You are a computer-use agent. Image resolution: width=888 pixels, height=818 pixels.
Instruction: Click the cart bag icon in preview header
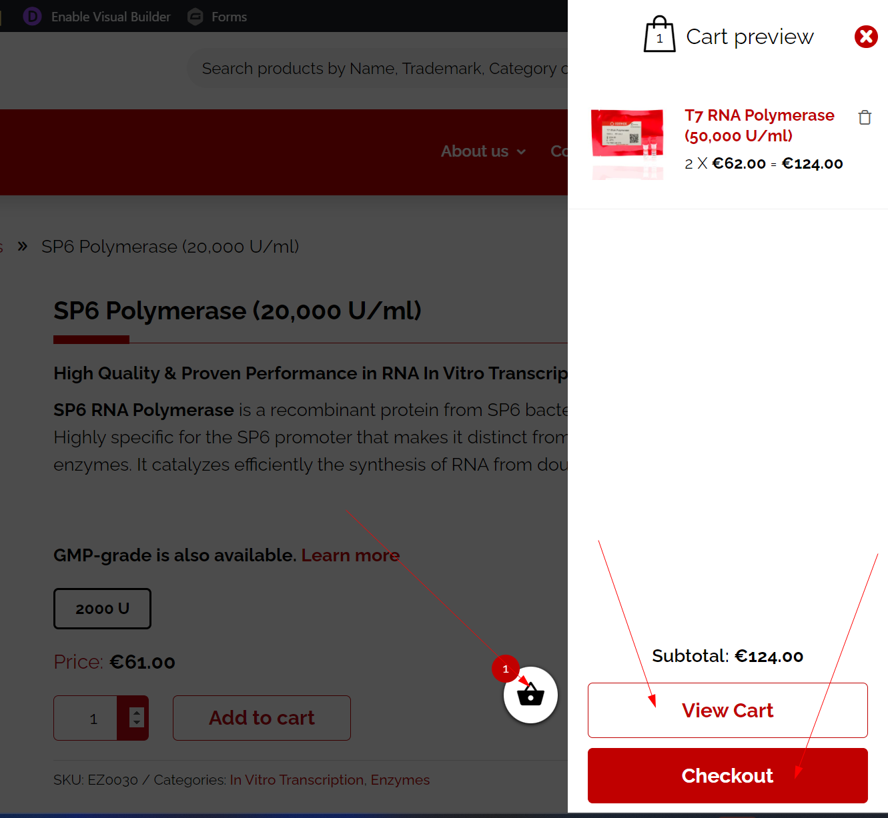(x=659, y=34)
